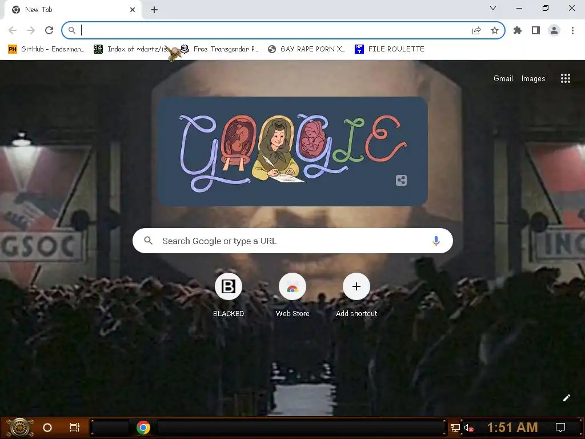Image resolution: width=585 pixels, height=439 pixels.
Task: Go back to previous page
Action: click(13, 30)
